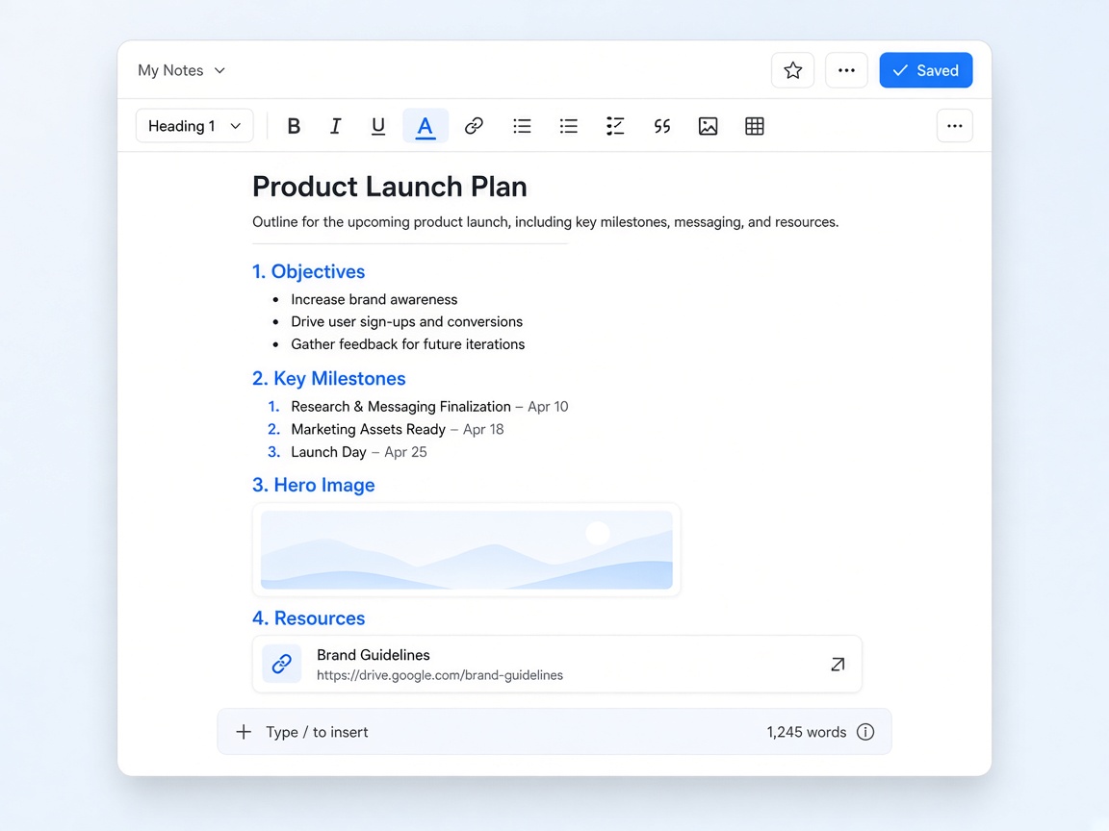Viewport: 1109px width, 831px height.
Task: Select the hero image placeholder
Action: click(467, 550)
